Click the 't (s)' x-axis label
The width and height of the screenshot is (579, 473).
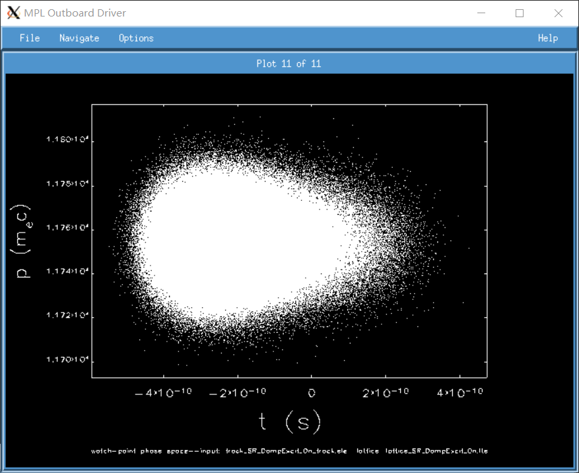pos(290,421)
